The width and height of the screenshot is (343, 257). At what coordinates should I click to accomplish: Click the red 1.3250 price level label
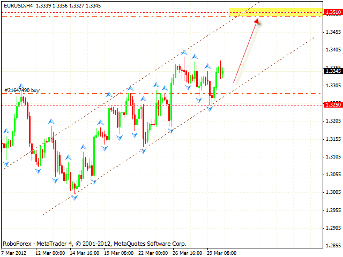pos(332,105)
